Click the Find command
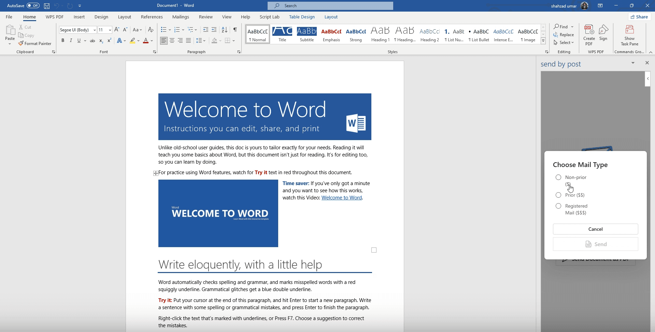This screenshot has height=332, width=655. (x=561, y=27)
